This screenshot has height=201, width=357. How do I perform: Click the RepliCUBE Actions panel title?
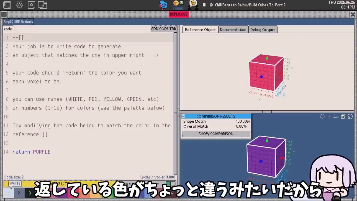click(18, 22)
